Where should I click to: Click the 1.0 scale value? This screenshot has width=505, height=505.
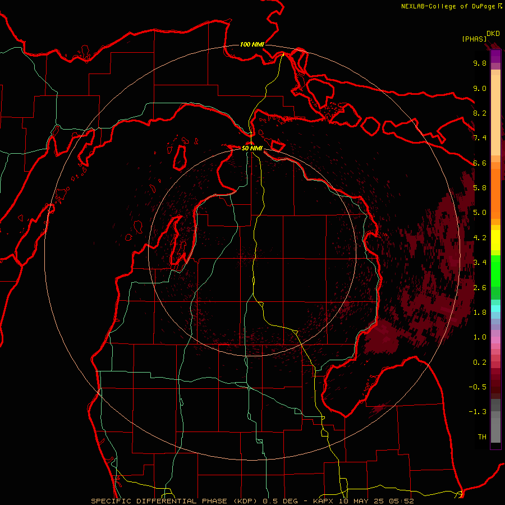(x=480, y=337)
